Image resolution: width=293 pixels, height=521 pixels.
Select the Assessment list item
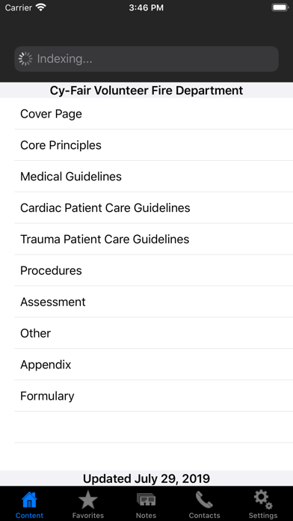(153, 302)
